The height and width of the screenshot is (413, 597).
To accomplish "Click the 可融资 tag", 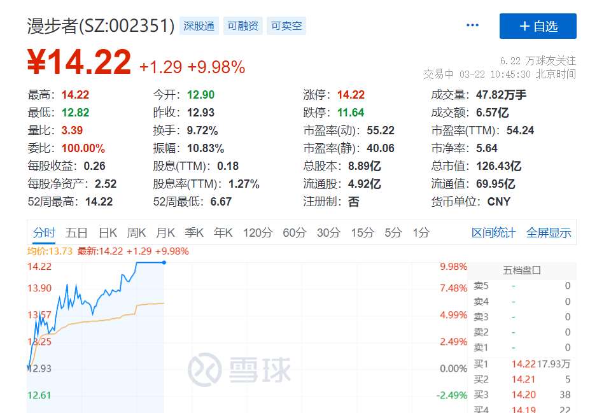I will click(x=243, y=26).
